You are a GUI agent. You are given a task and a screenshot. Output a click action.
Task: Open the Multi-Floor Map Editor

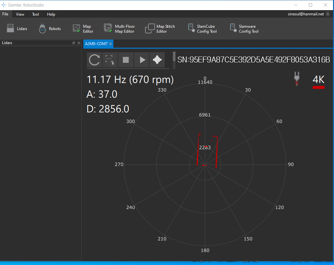tap(119, 29)
